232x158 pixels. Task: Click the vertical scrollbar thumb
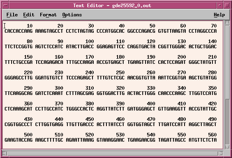click(x=227, y=62)
